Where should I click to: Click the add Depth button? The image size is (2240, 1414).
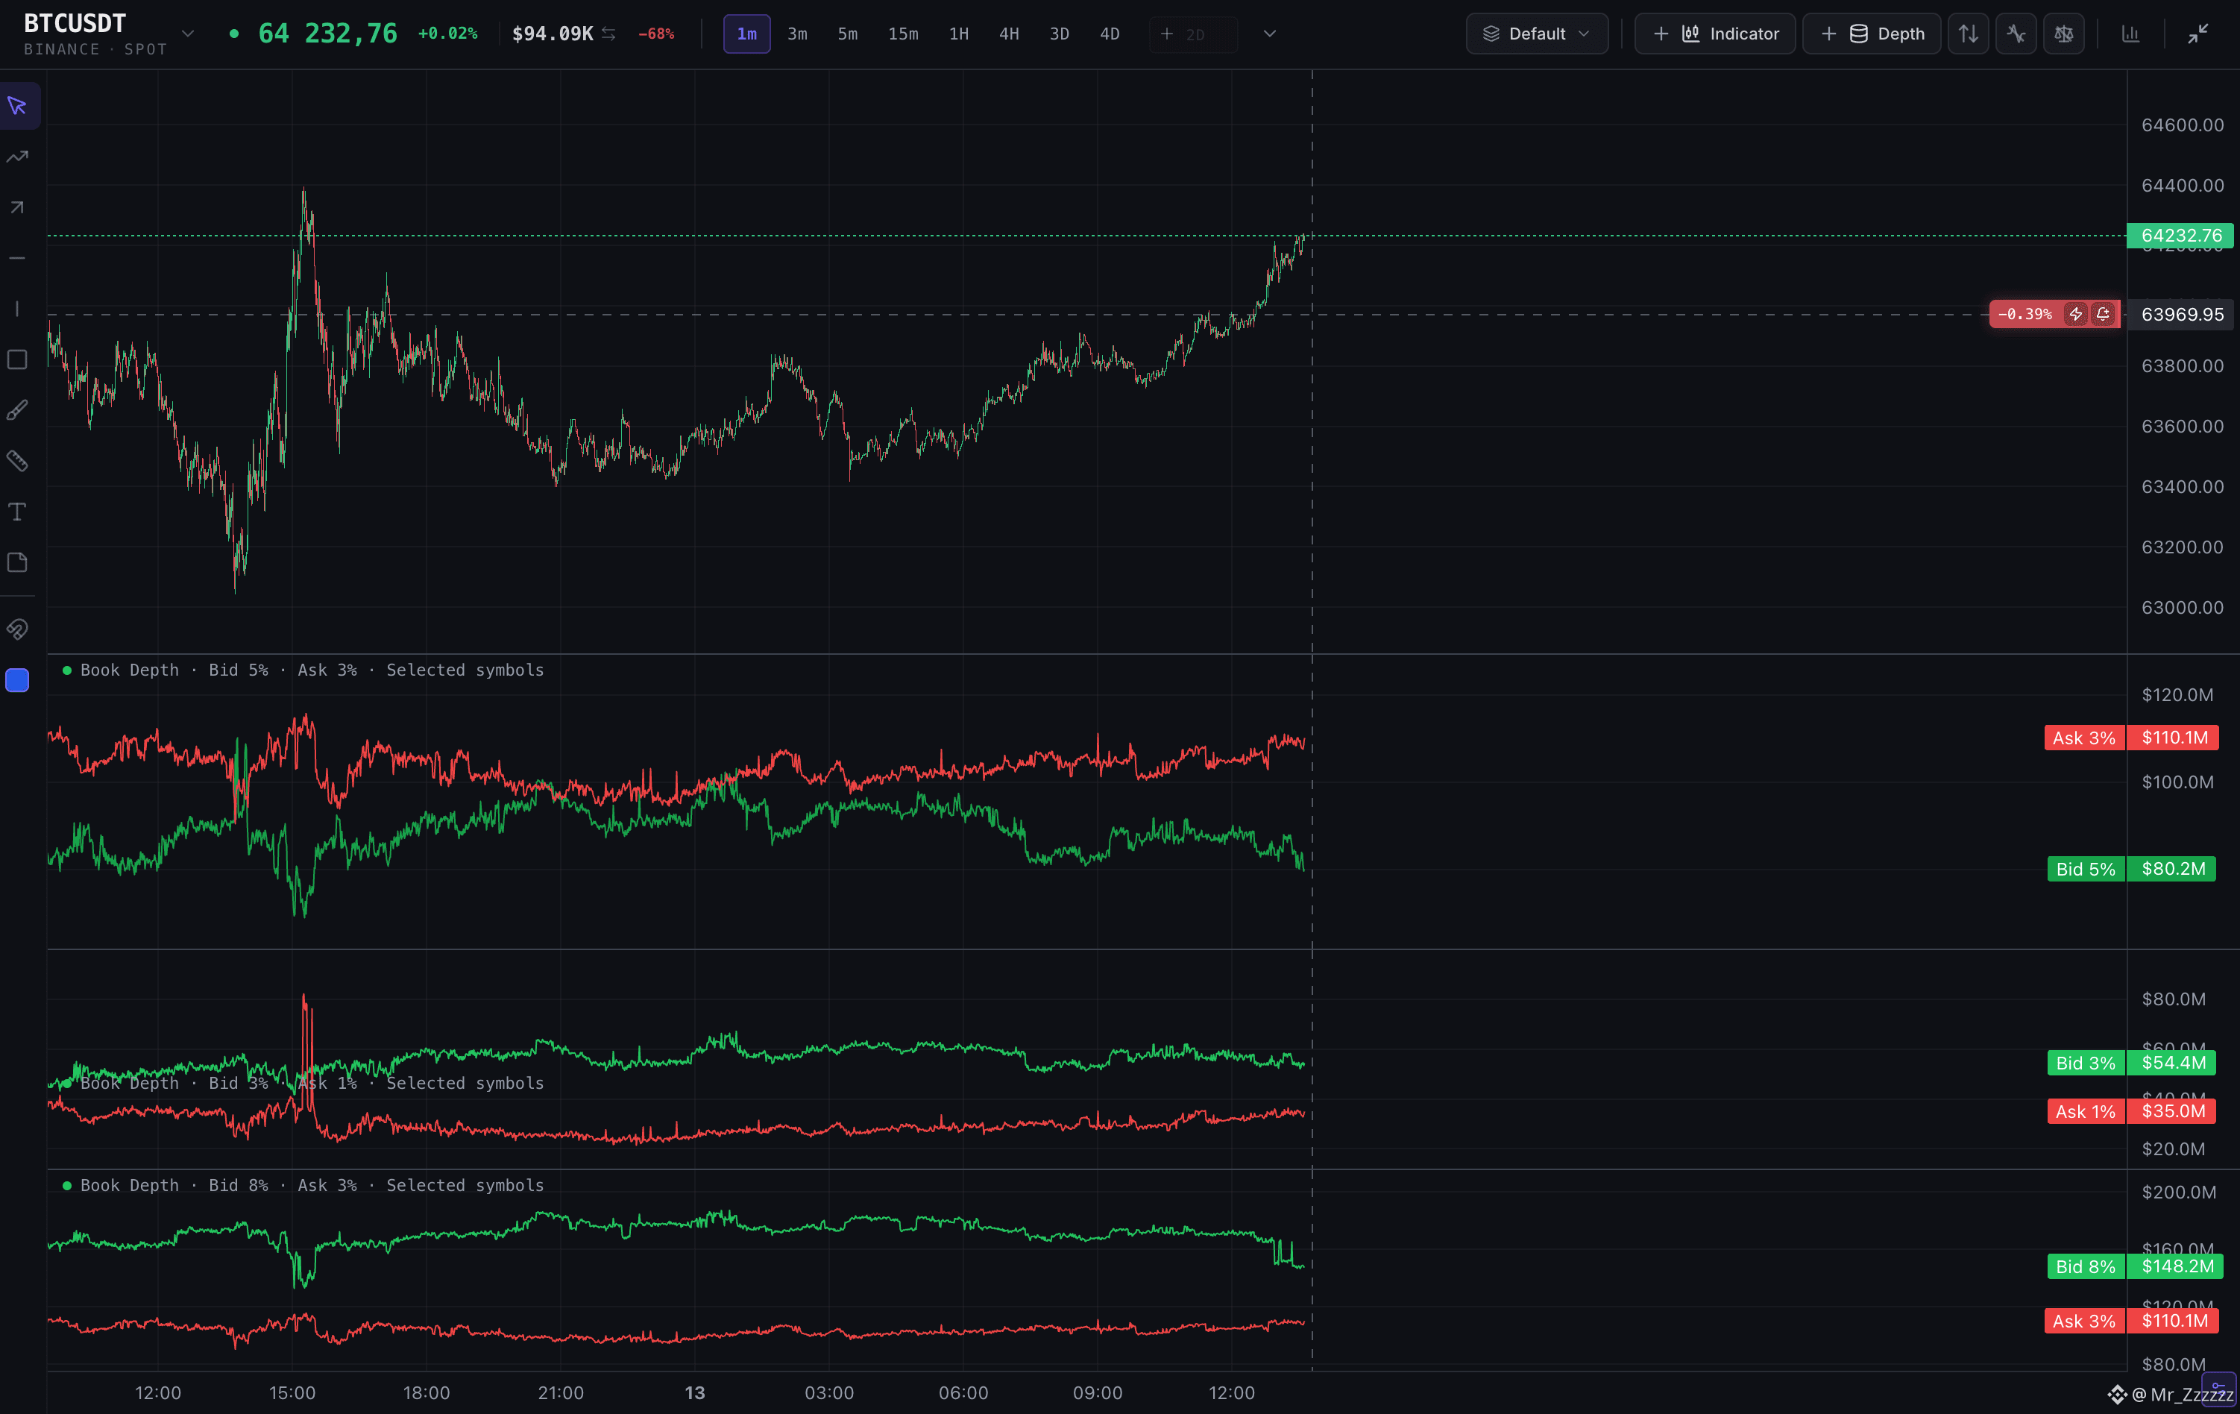1872,34
